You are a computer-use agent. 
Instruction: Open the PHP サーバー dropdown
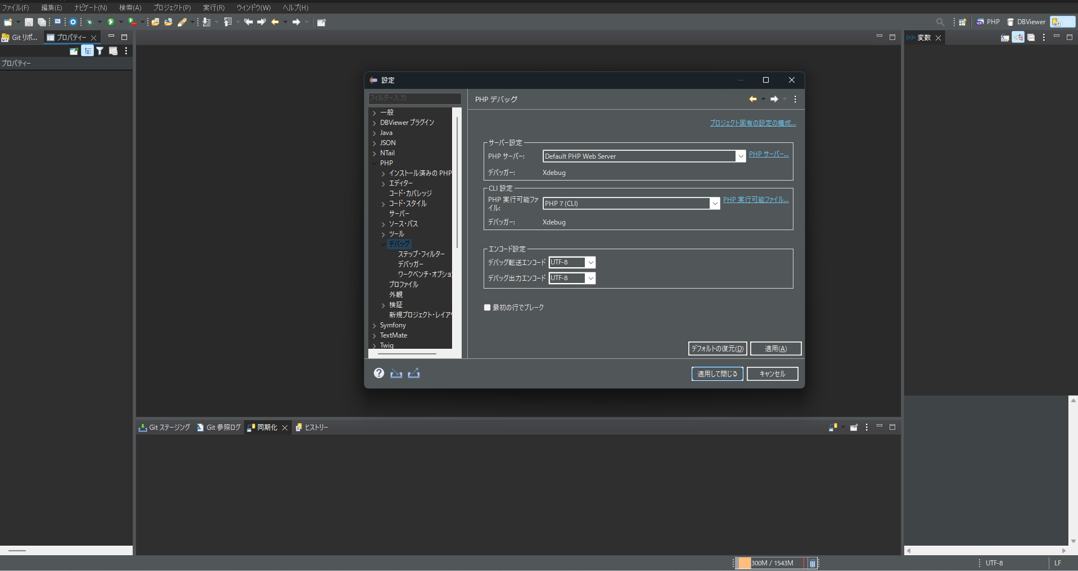pos(741,156)
